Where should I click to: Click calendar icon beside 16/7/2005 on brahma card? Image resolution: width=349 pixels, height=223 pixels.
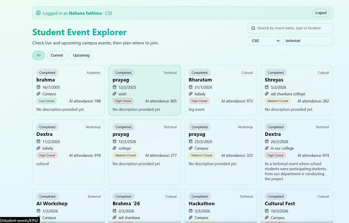(38, 87)
